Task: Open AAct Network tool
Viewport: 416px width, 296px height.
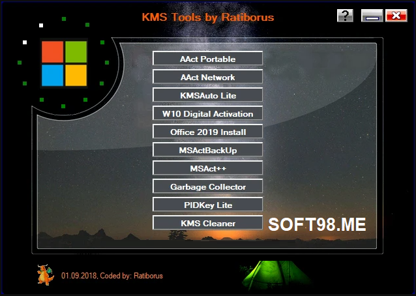Action: click(207, 77)
